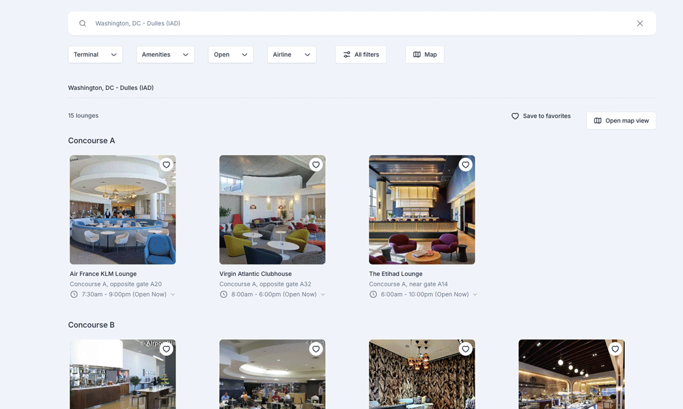Open the All filters panel

click(361, 55)
